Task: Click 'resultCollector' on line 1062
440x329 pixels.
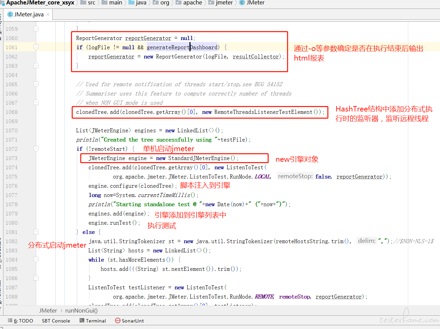Action: (256, 57)
